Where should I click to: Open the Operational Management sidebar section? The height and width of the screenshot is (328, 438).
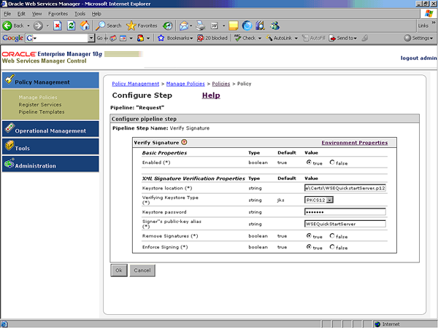[50, 129]
